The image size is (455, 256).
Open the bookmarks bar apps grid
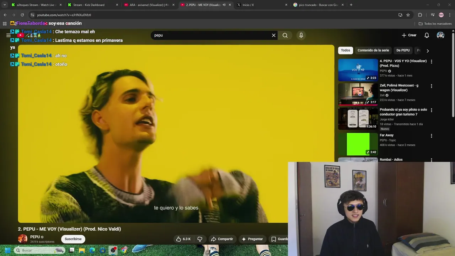(x=5, y=23)
